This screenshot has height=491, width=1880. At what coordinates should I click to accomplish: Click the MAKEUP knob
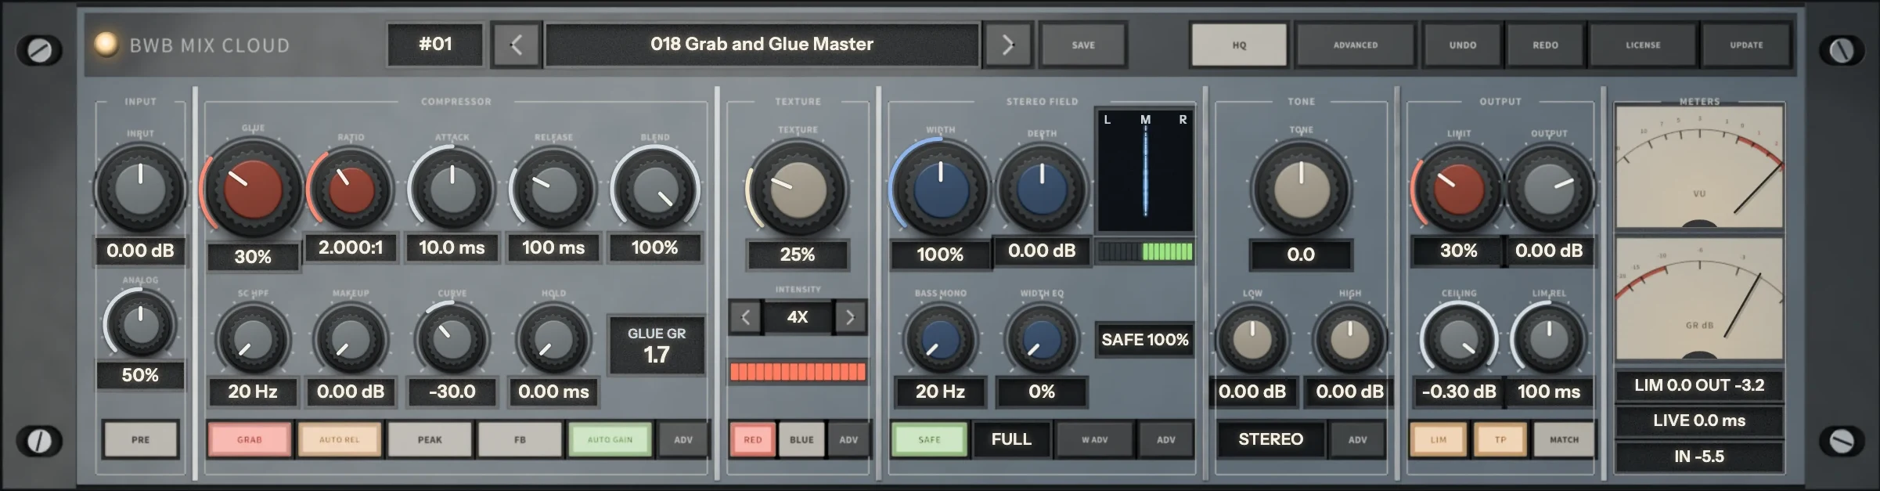[x=351, y=341]
